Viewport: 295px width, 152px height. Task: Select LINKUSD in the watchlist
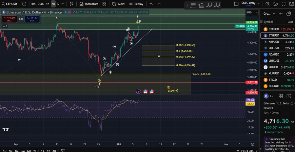point(278,61)
